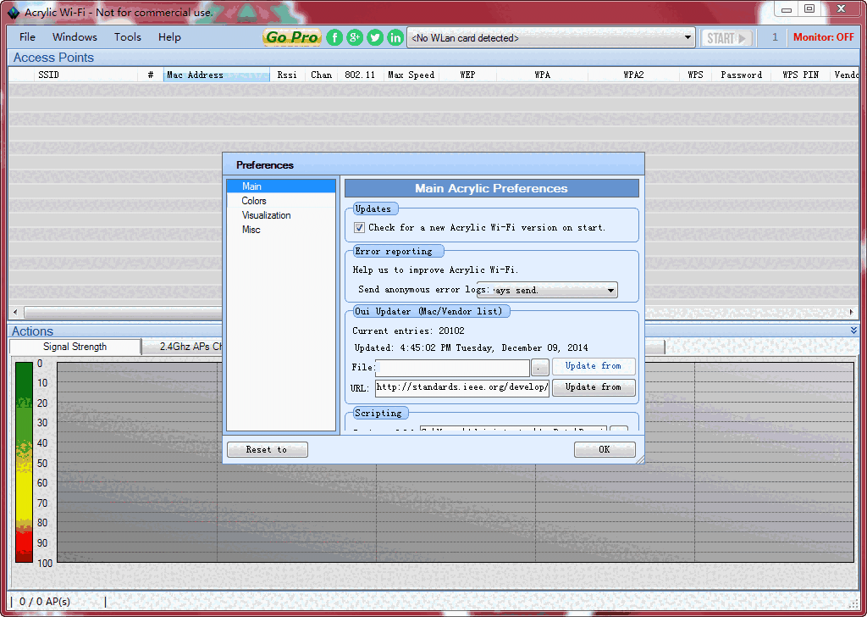Open the Tools menu

coord(128,37)
